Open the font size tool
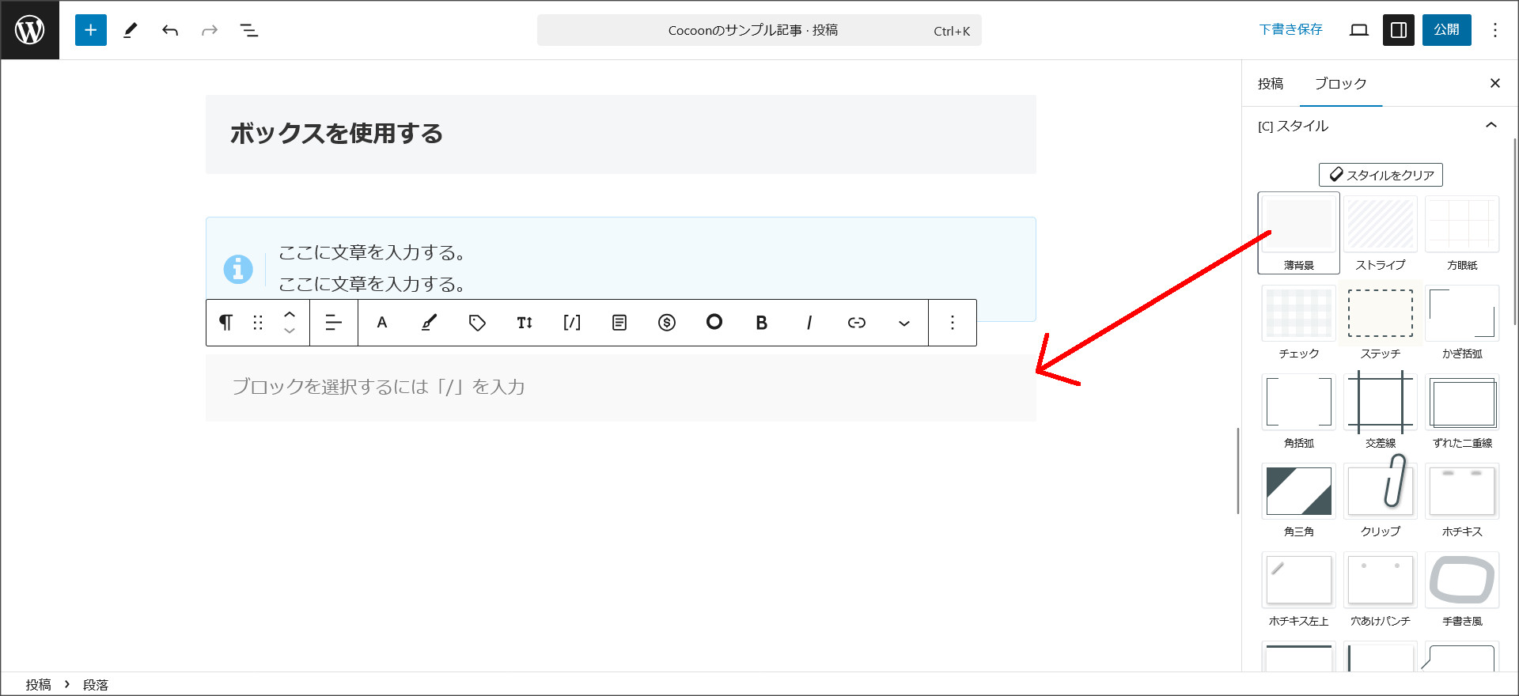Image resolution: width=1519 pixels, height=696 pixels. 525,323
